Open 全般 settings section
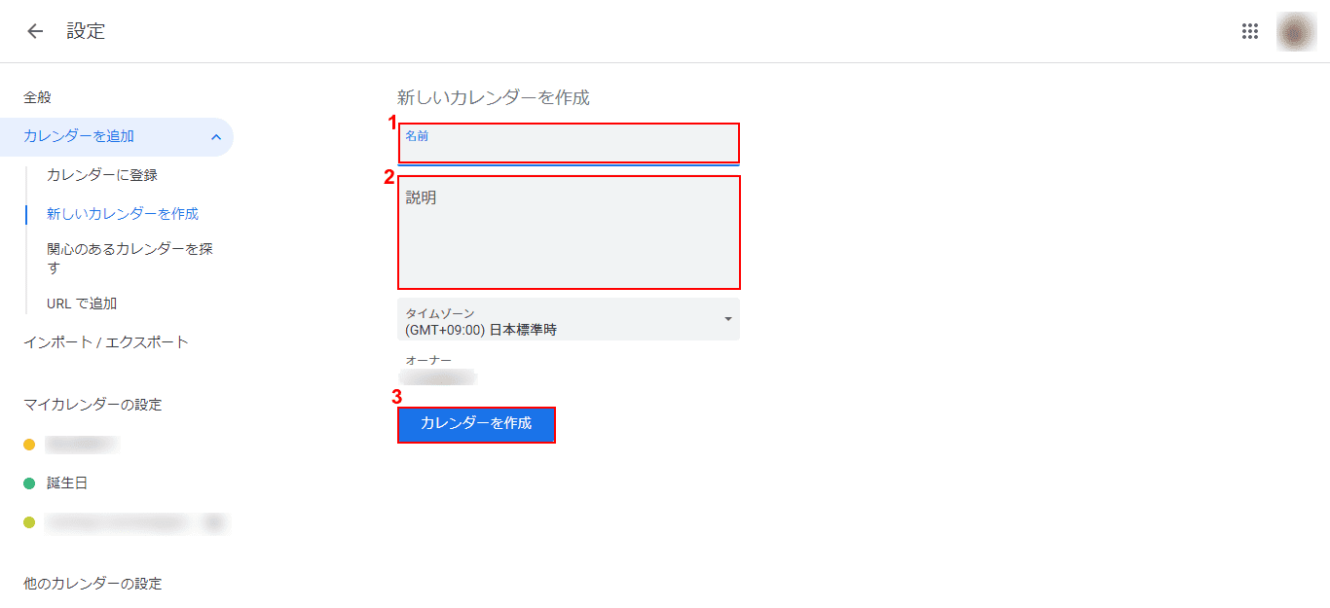 pos(37,97)
